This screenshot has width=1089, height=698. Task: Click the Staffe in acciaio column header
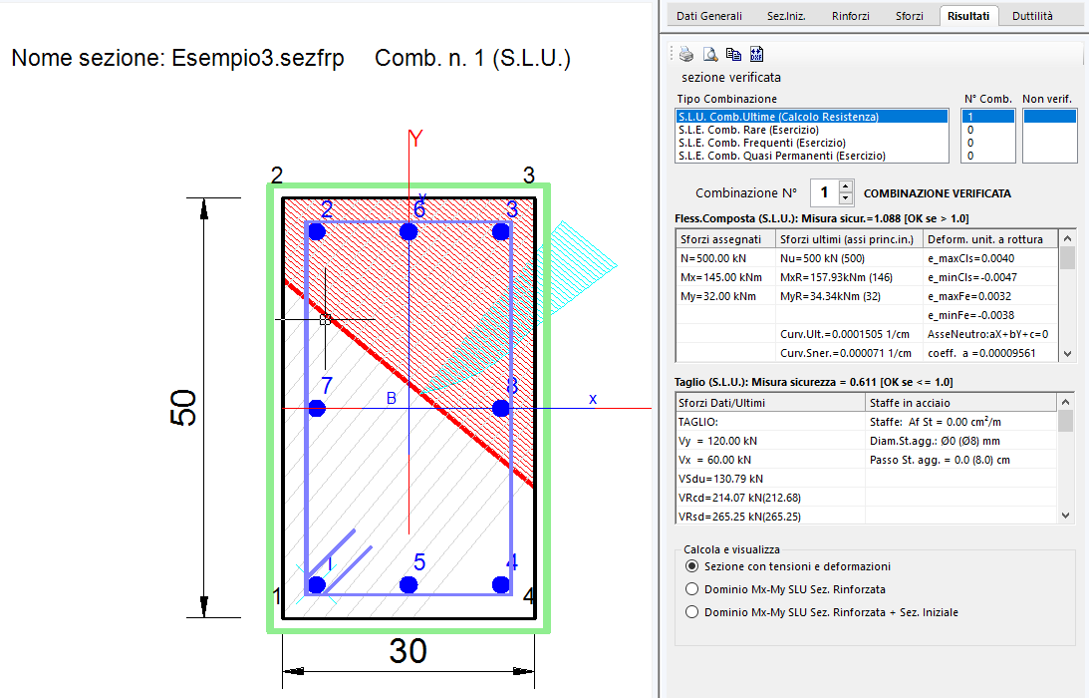[x=961, y=403]
